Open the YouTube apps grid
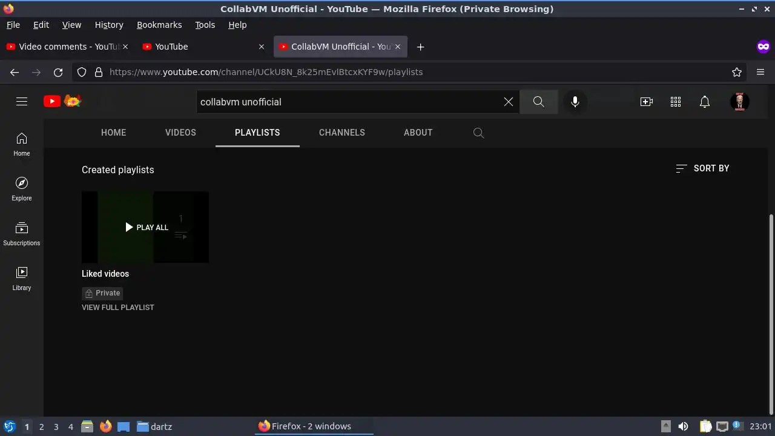Viewport: 775px width, 436px height. coord(676,102)
